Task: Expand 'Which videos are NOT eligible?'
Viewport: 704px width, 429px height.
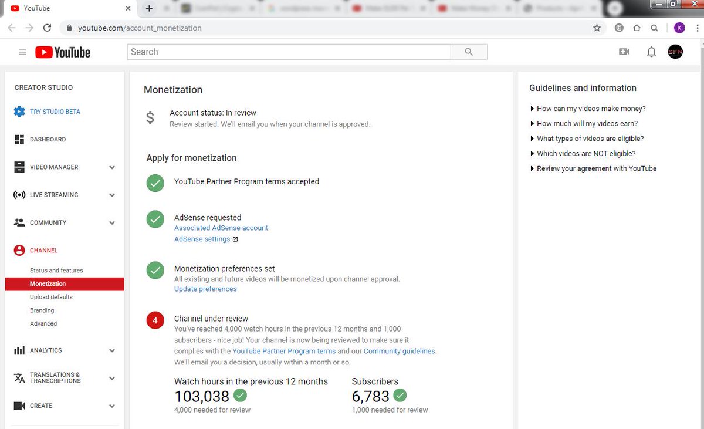Action: 582,154
